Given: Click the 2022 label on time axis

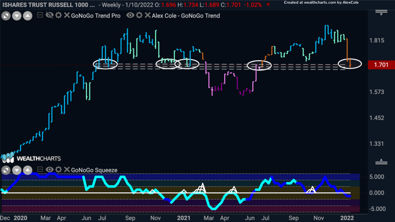Looking at the screenshot, I should pos(347,218).
